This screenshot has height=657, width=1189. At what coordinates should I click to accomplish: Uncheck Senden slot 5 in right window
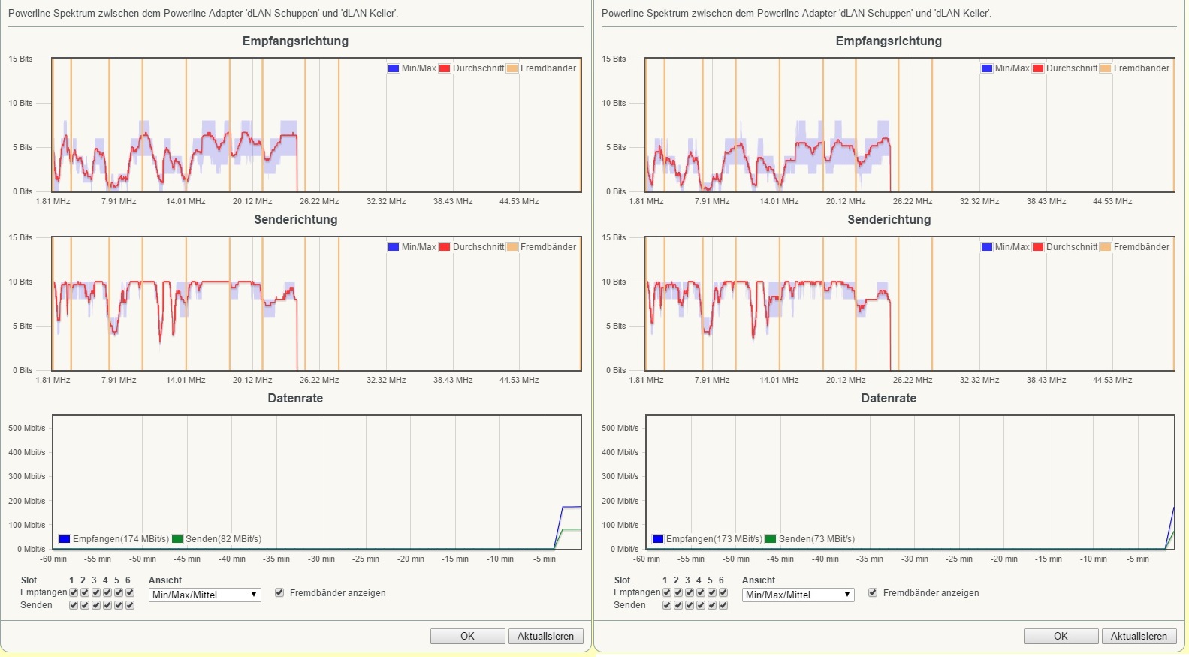coord(712,605)
